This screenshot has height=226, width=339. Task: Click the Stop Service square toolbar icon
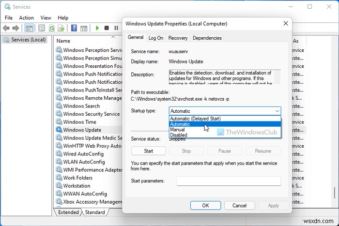click(107, 28)
